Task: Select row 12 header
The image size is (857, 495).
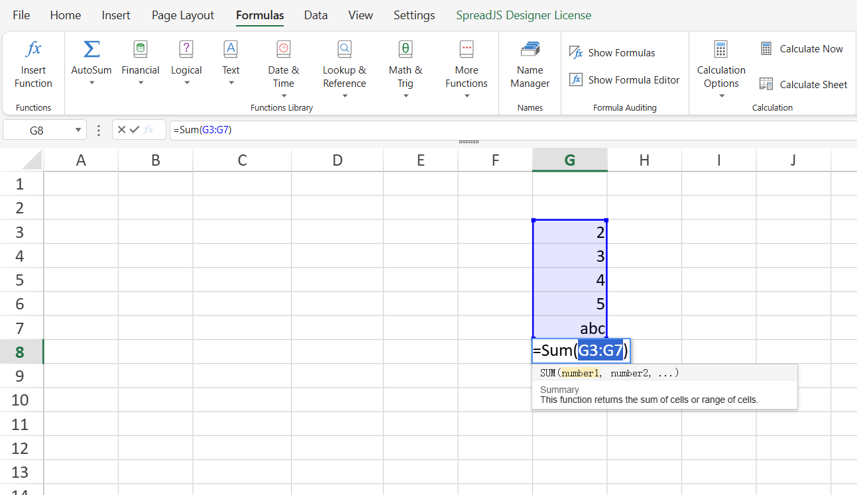Action: coord(20,448)
